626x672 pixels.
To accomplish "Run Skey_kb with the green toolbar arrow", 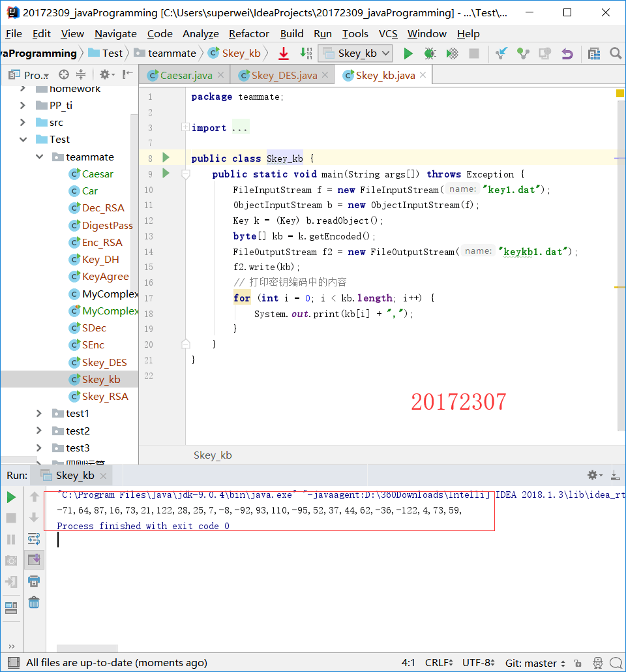I will tap(408, 53).
